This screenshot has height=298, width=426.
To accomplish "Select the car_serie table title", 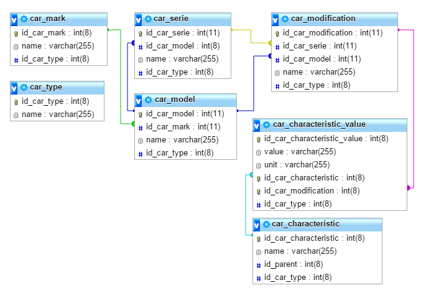I will coord(171,19).
